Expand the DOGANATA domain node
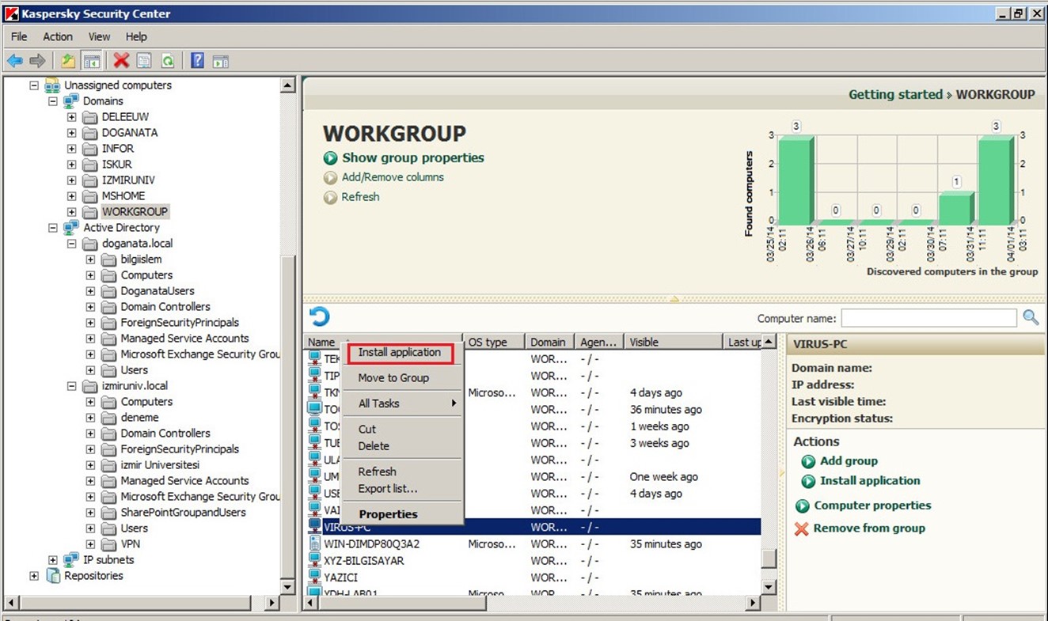This screenshot has width=1048, height=621. pos(72,133)
